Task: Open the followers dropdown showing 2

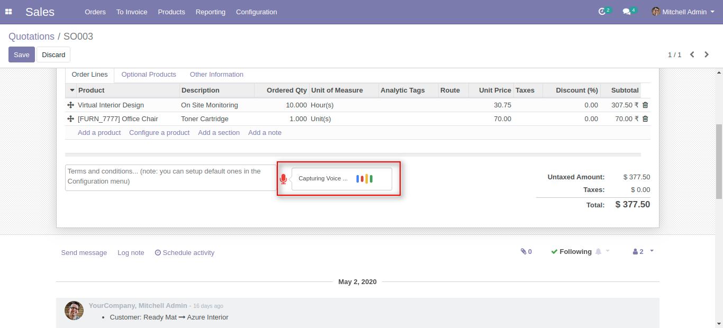Action: (x=639, y=251)
